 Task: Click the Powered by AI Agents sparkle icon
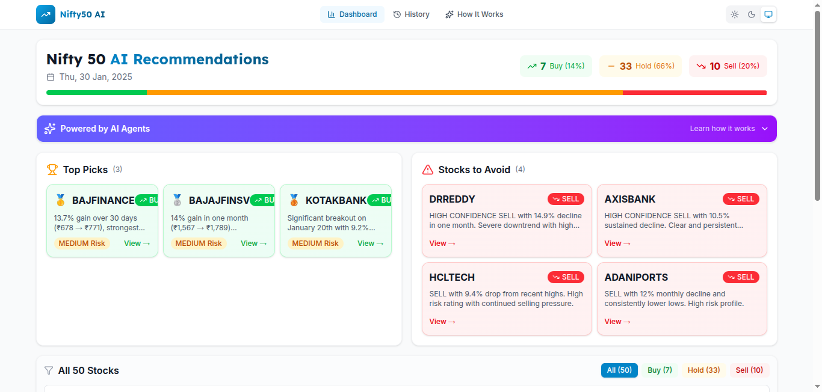pyautogui.click(x=50, y=129)
